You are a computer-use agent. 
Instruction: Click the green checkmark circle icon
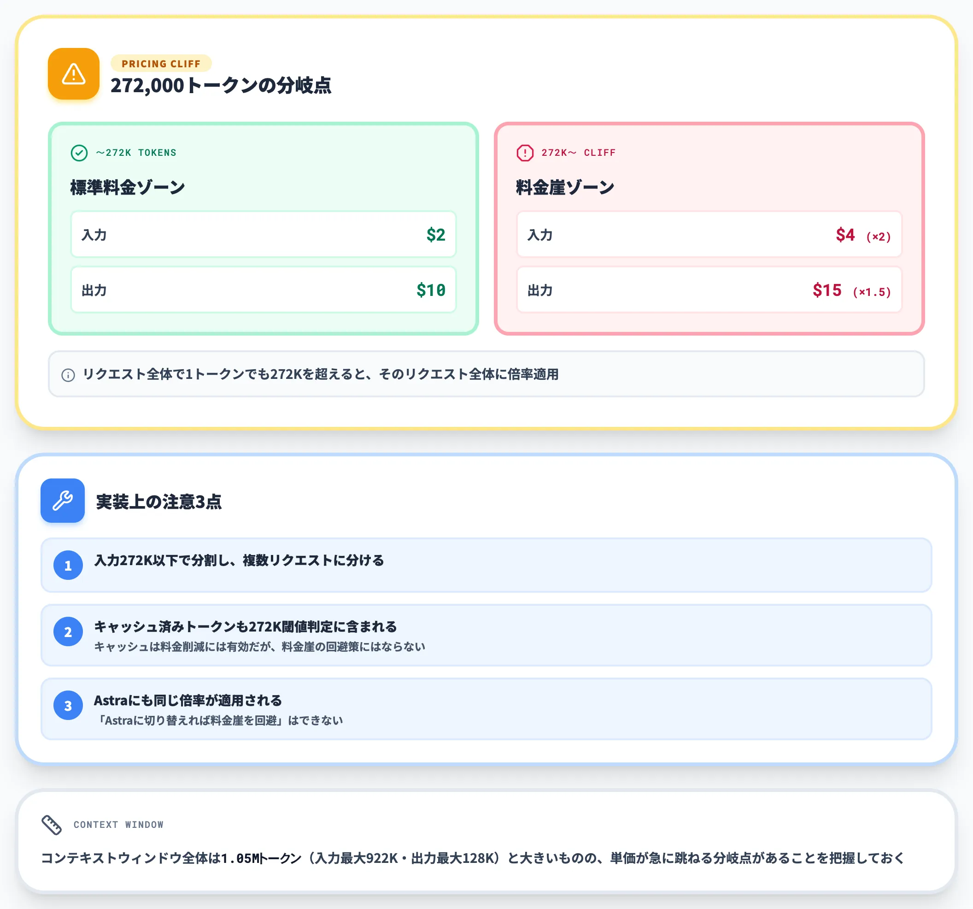pyautogui.click(x=79, y=153)
